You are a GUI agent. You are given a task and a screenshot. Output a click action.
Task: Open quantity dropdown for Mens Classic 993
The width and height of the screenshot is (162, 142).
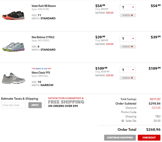[128, 70]
